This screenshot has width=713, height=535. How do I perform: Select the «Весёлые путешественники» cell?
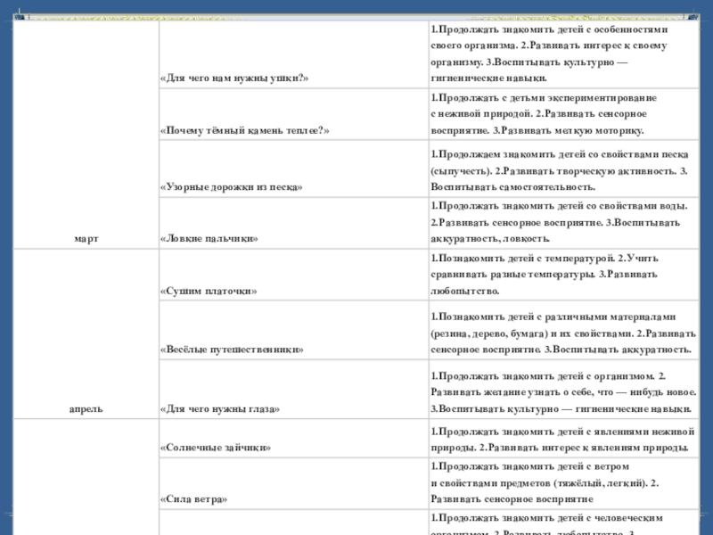click(294, 330)
